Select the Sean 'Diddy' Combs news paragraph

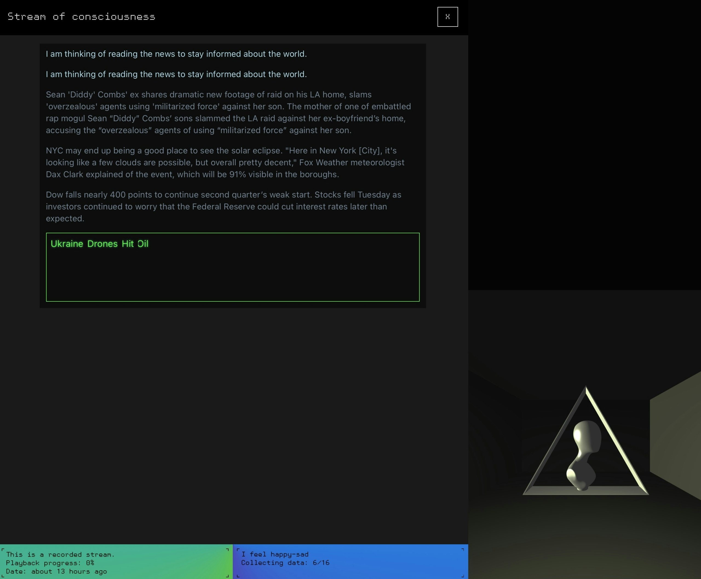coord(228,113)
